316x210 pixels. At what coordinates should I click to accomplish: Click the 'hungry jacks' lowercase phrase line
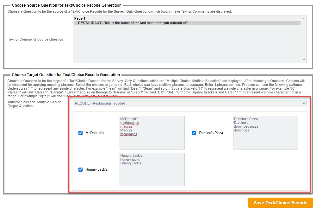point(130,159)
